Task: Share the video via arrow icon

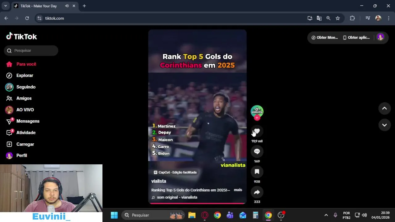Action: coord(257,192)
